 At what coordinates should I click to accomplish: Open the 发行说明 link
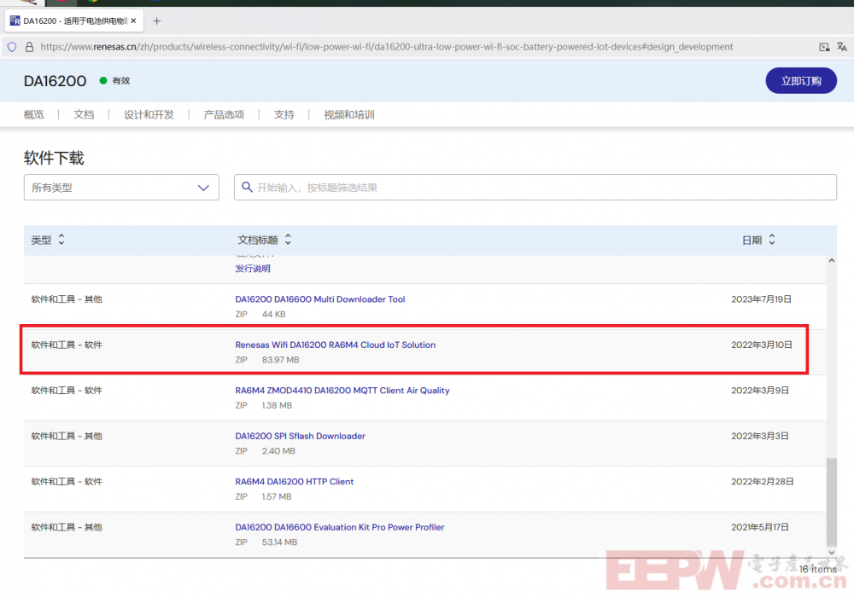coord(253,269)
